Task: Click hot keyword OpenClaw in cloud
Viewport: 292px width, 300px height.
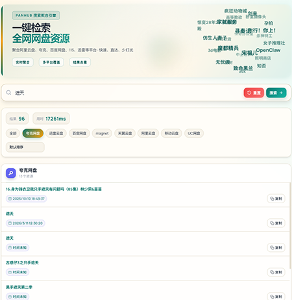Action: [x=268, y=50]
